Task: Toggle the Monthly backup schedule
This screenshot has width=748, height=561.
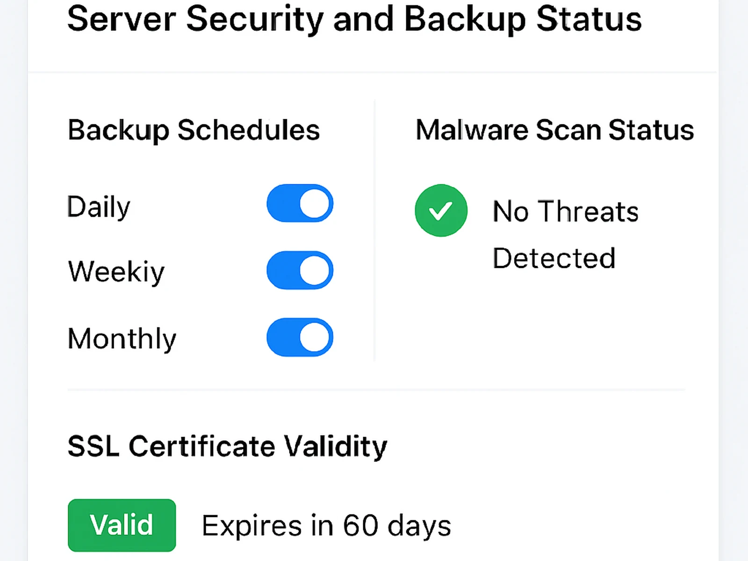Action: pos(300,337)
